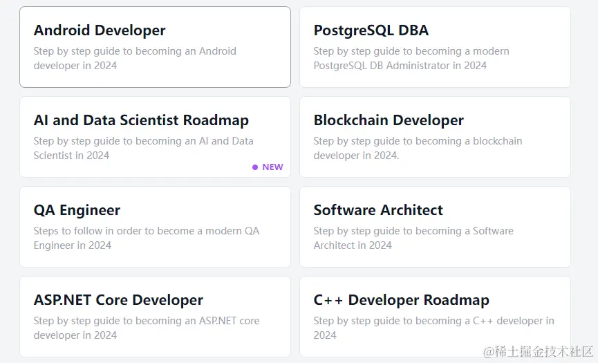Click the Android developer step-by-step description
598x363 pixels.
coord(135,58)
